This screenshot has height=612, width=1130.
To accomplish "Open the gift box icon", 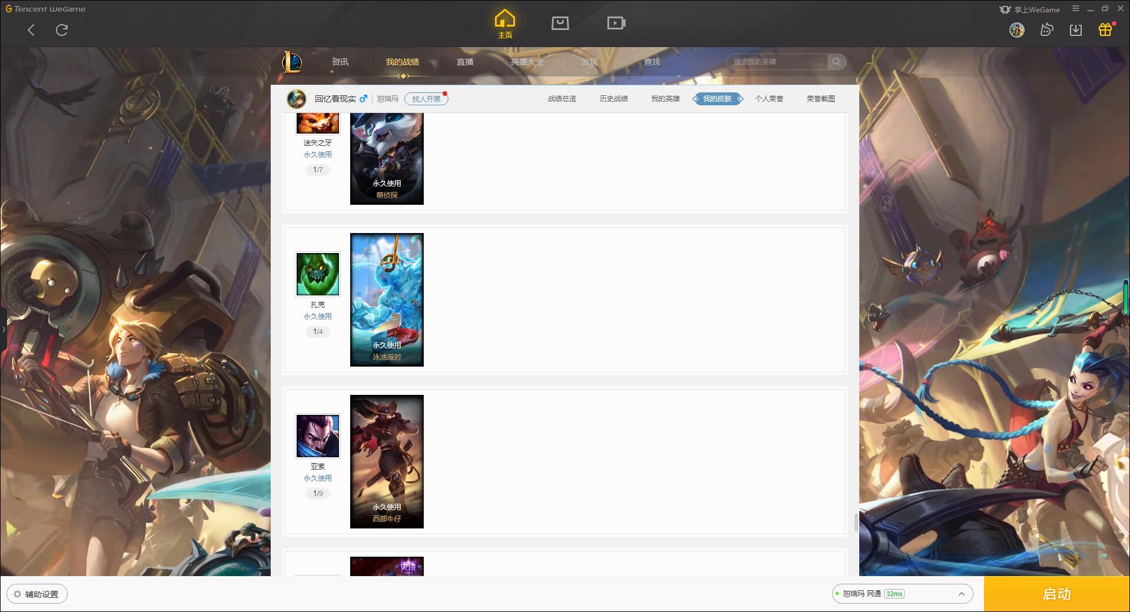I will tap(1105, 29).
